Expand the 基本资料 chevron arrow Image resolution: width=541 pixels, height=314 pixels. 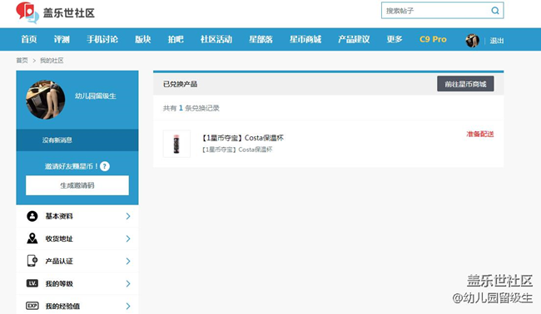[128, 216]
